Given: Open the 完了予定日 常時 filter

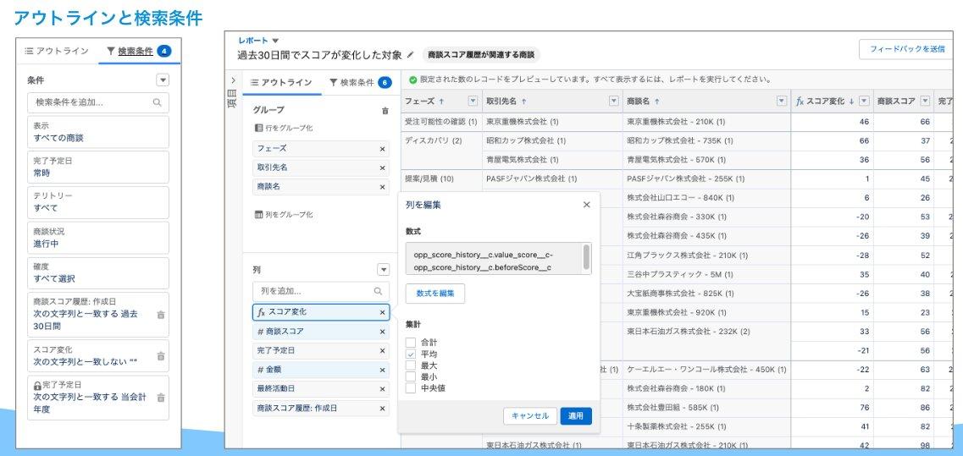Looking at the screenshot, I should coord(98,167).
